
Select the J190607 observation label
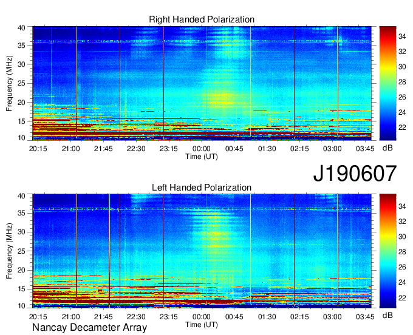tap(355, 174)
